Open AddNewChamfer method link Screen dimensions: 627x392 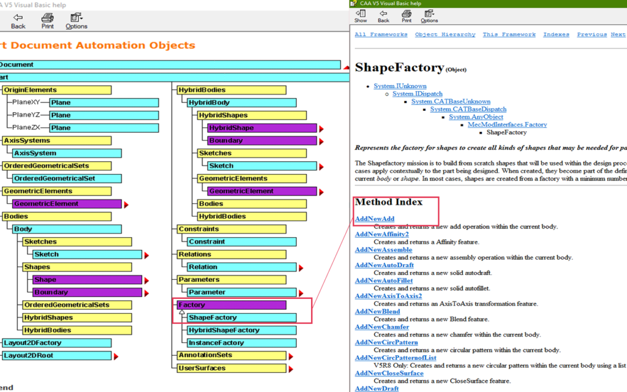point(382,327)
